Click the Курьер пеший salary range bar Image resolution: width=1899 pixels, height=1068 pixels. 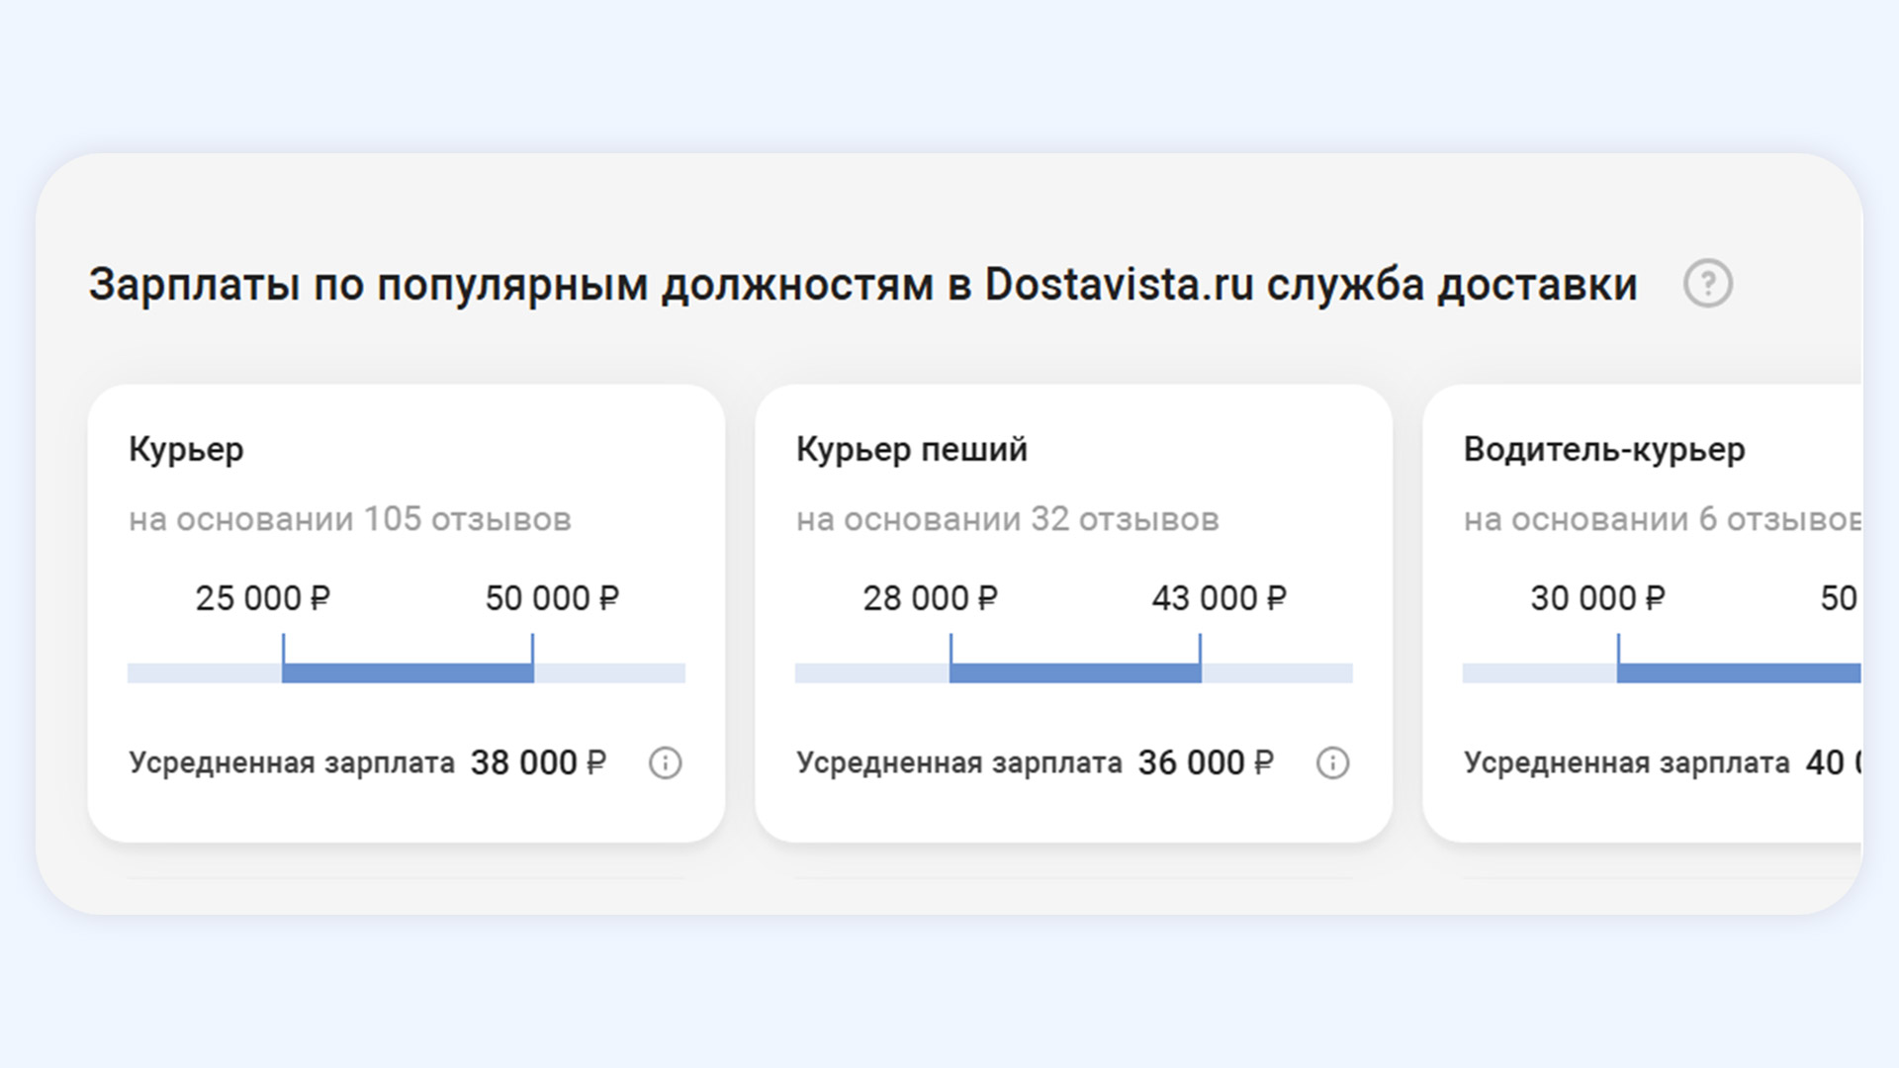1074,672
